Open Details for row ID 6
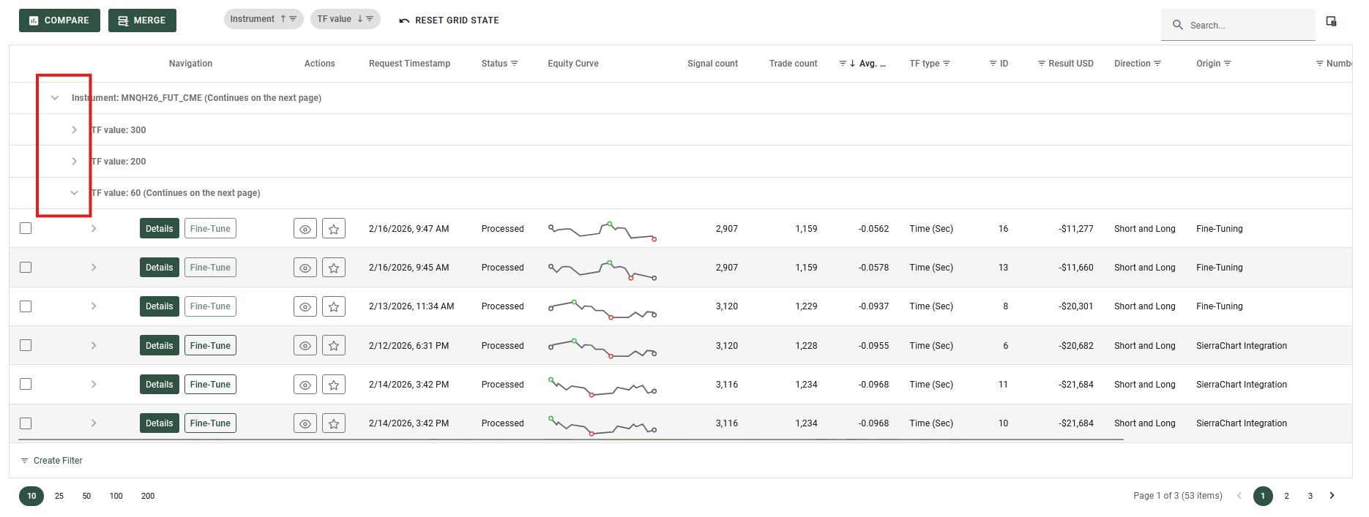1369x517 pixels. click(160, 346)
